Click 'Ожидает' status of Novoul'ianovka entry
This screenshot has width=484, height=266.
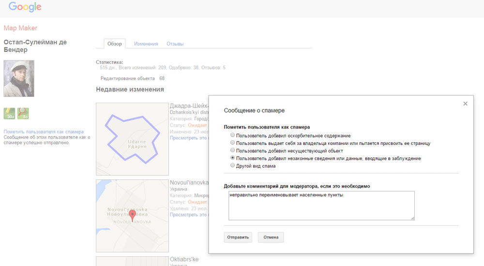click(197, 202)
